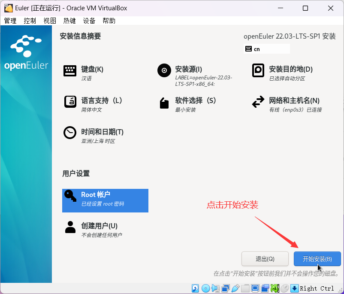Click the 已选择自动分区 status text

point(287,79)
